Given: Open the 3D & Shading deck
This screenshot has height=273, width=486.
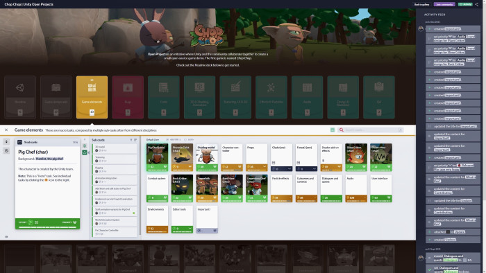Looking at the screenshot, I should (x=200, y=97).
